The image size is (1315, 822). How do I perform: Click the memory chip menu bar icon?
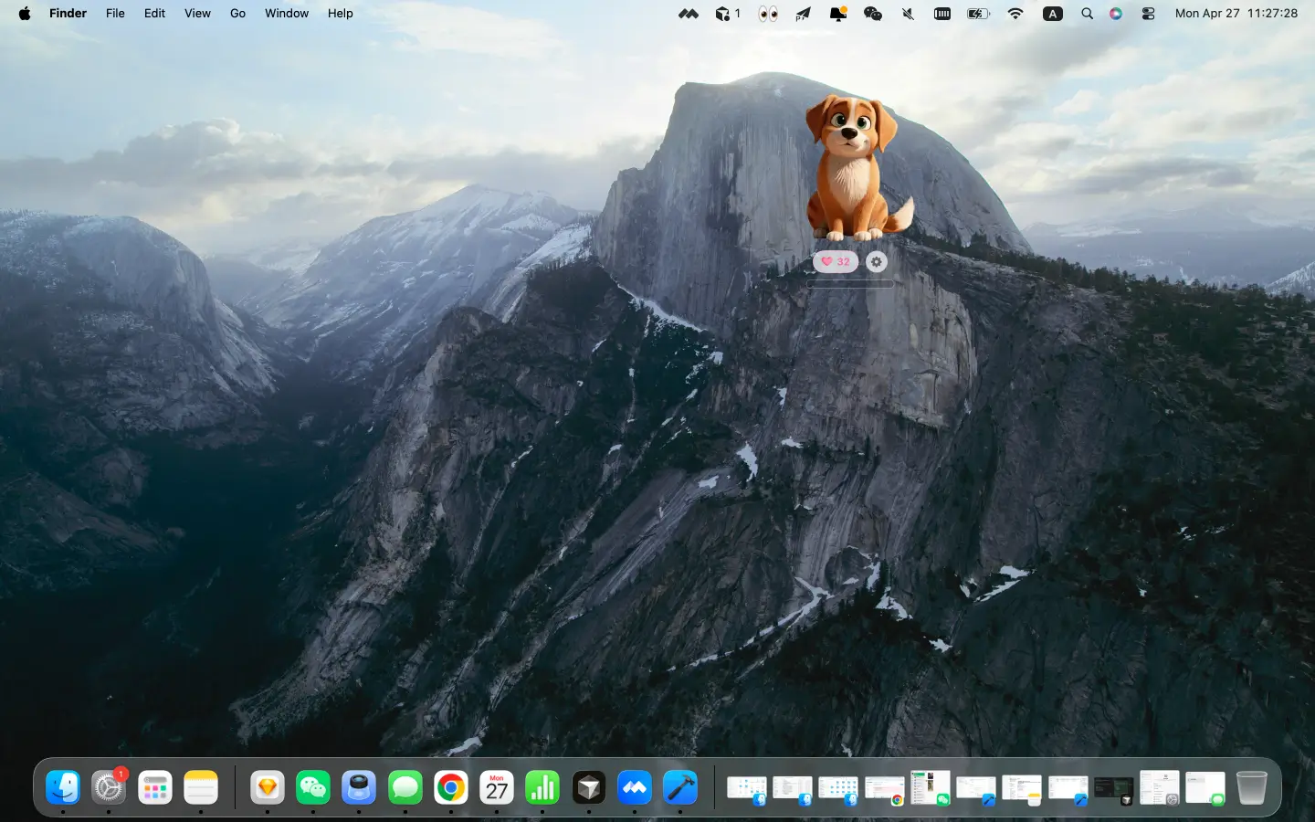point(942,14)
